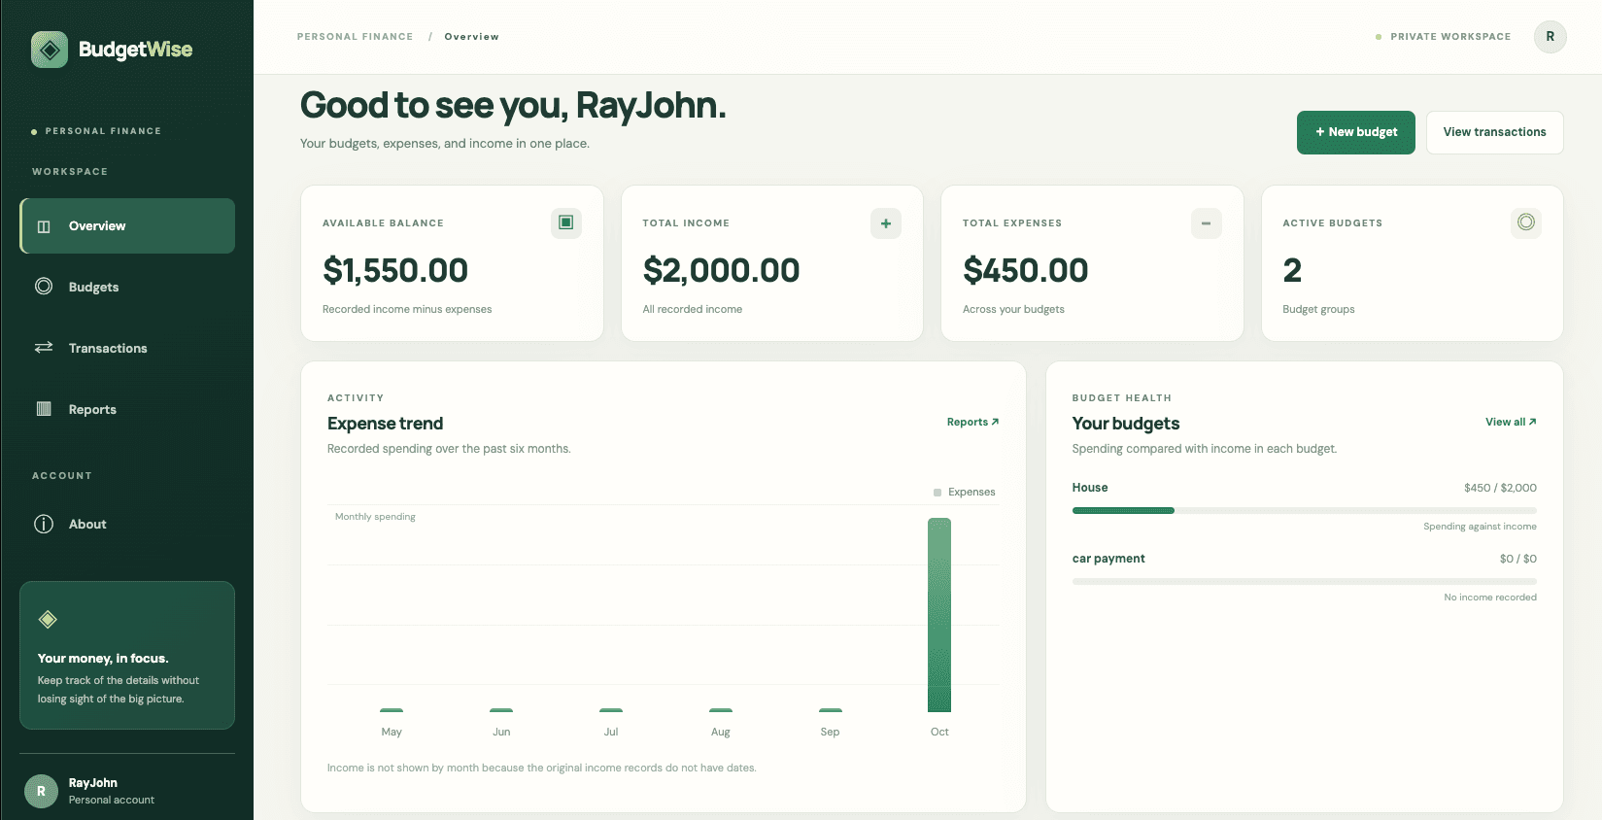Viewport: 1602px width, 820px height.
Task: Click the Available Balance card icon
Action: click(566, 222)
